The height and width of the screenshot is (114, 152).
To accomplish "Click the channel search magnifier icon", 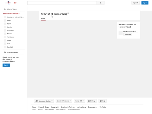I will point(52,17).
